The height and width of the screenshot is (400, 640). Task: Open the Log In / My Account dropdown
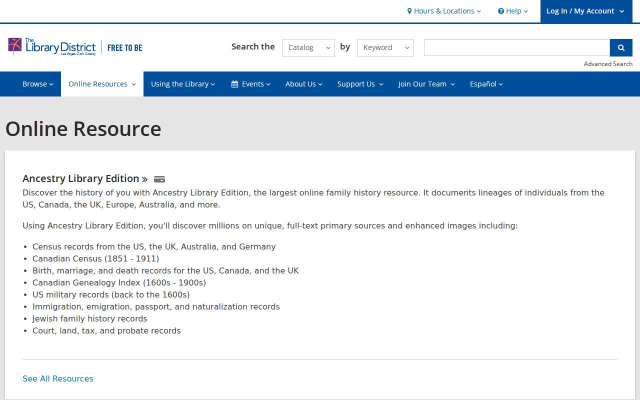coord(586,11)
